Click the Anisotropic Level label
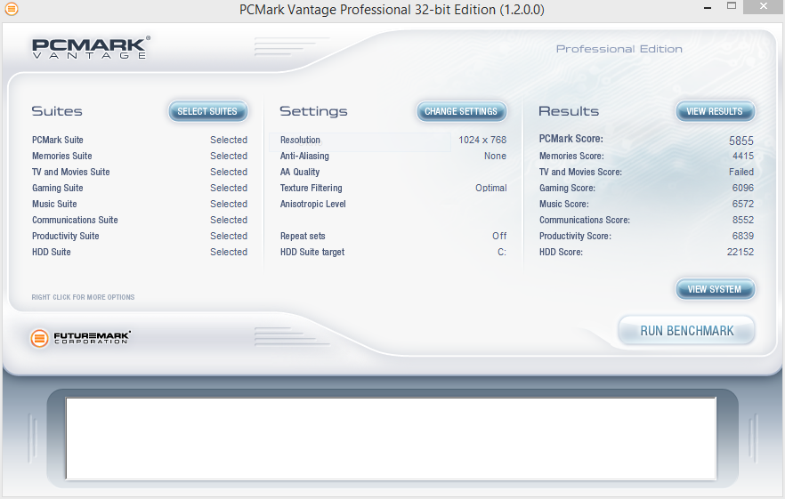This screenshot has width=785, height=499. click(313, 205)
